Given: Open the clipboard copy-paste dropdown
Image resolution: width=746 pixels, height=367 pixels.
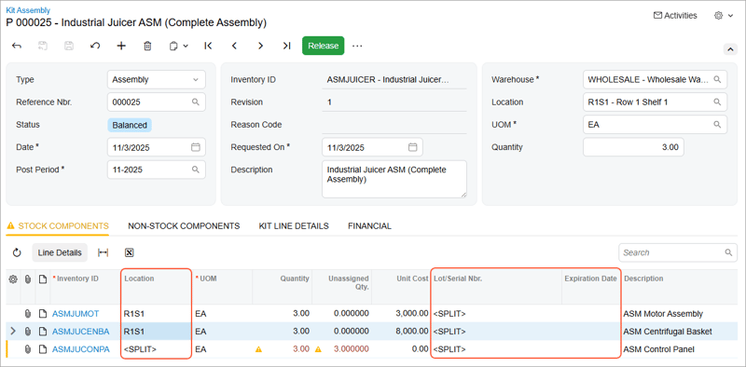Looking at the screenshot, I should click(x=178, y=46).
